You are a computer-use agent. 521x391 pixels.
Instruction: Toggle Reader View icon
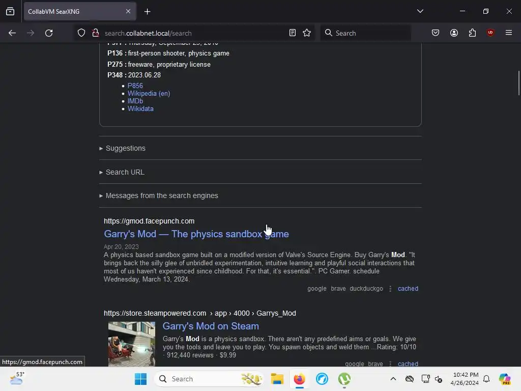pos(293,33)
